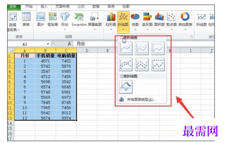Insert a line sparkline (迷你折线图)

202,19
